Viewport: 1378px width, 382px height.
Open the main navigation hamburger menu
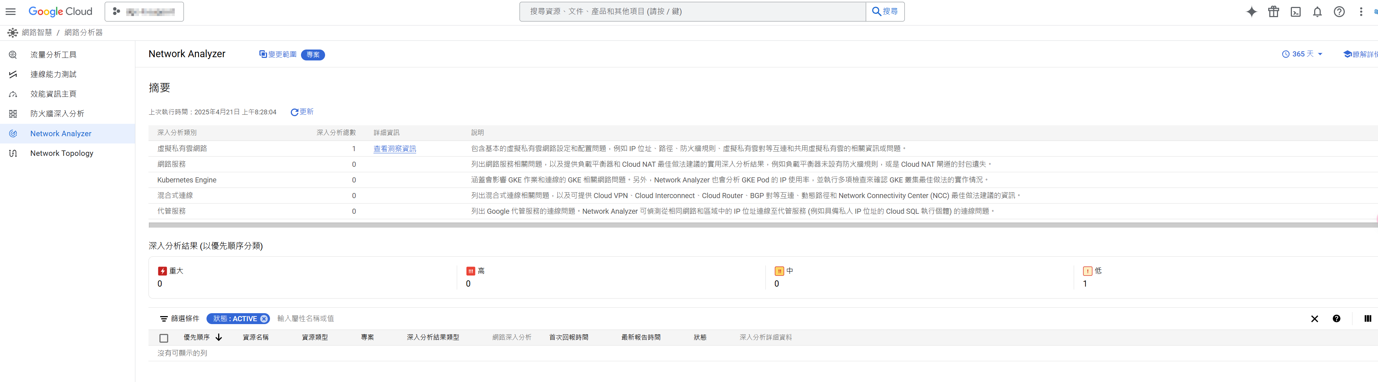(x=11, y=11)
